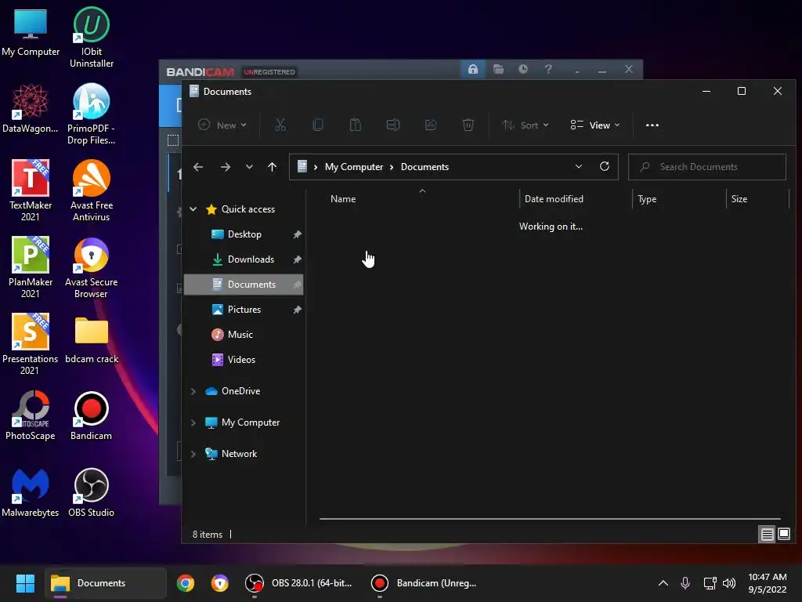Open Windows Start menu
This screenshot has width=802, height=602.
point(25,583)
